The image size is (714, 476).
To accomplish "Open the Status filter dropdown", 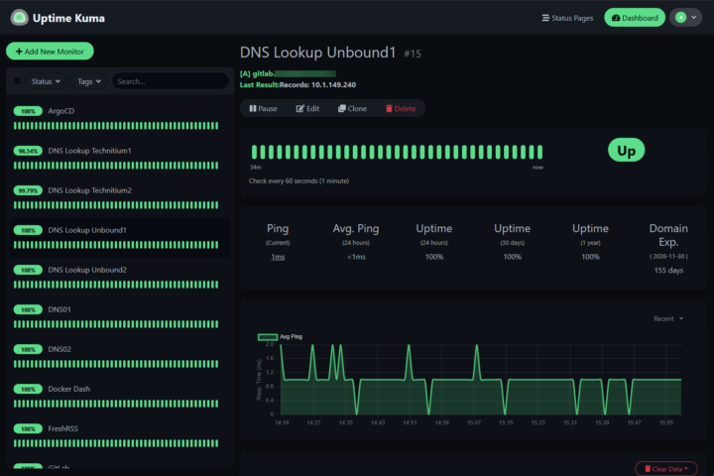I will pyautogui.click(x=46, y=81).
